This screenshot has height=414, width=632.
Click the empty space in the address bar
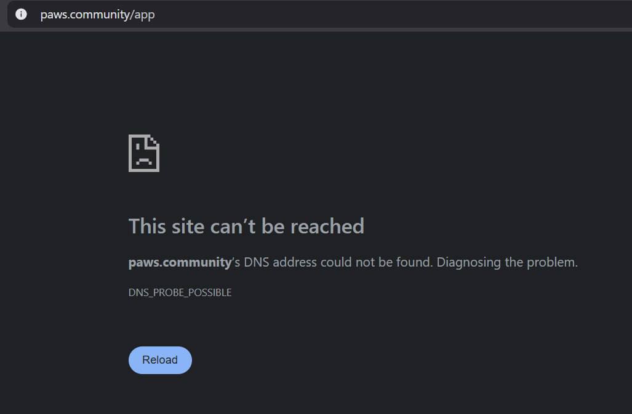click(391, 15)
